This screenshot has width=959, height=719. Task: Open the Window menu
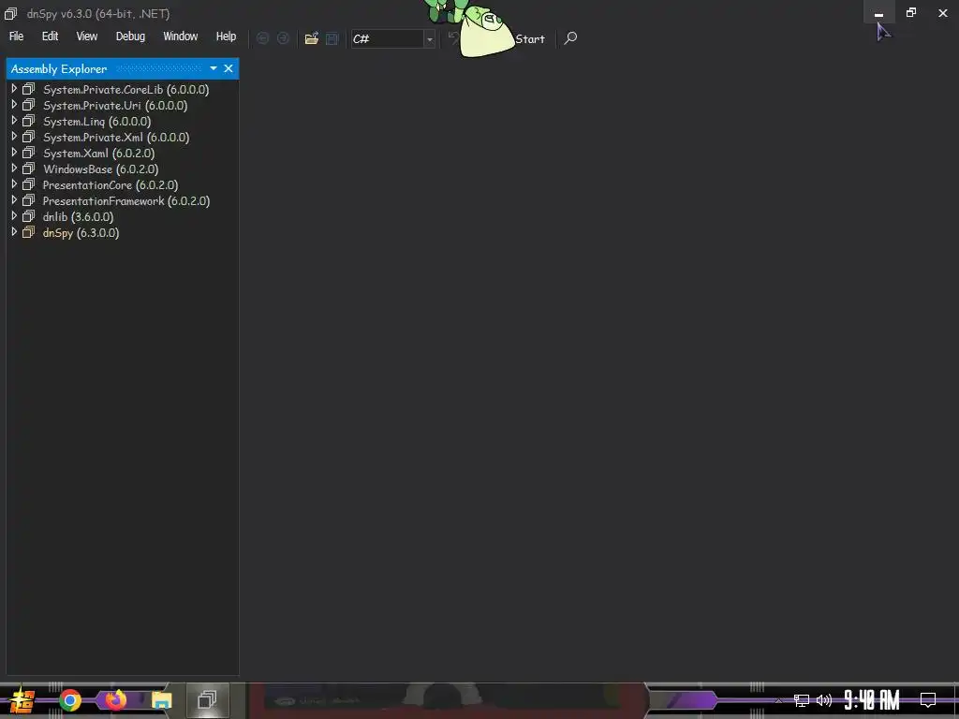tap(181, 37)
